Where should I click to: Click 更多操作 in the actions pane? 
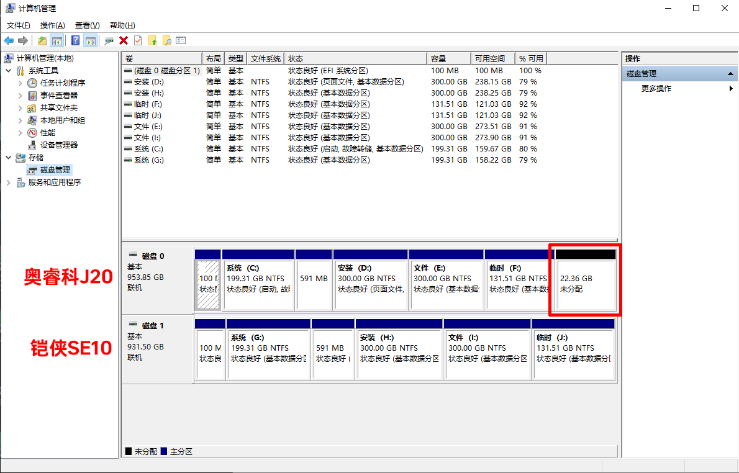point(656,89)
